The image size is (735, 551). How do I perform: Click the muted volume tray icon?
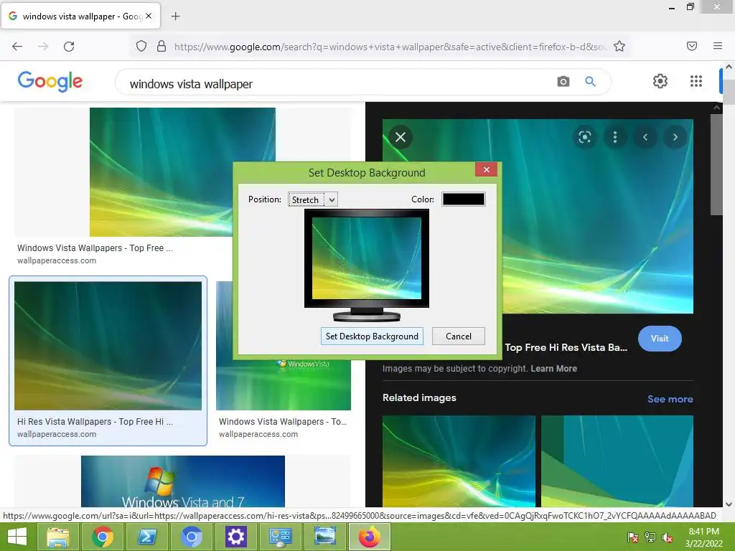point(668,537)
